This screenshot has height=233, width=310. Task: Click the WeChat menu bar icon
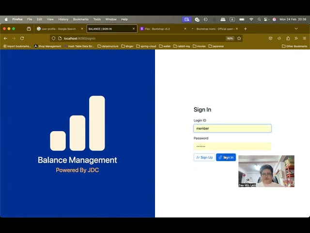pyautogui.click(x=197, y=19)
